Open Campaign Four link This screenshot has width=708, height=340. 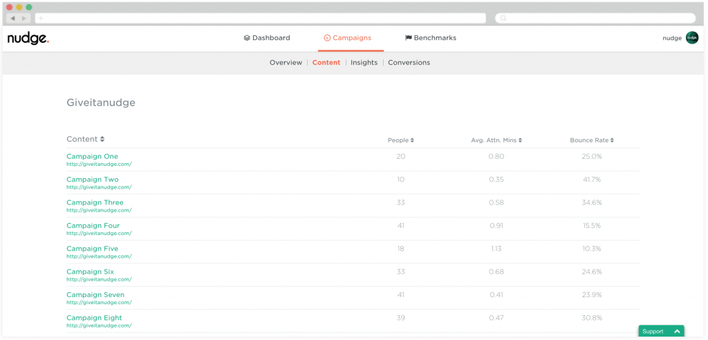coord(93,225)
